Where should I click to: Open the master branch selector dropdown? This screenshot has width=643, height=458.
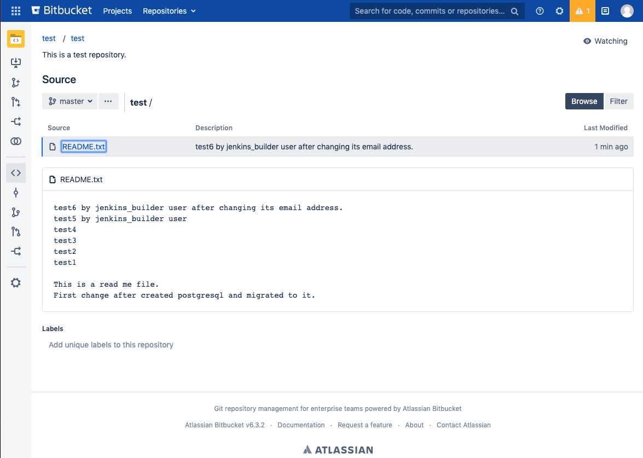69,101
